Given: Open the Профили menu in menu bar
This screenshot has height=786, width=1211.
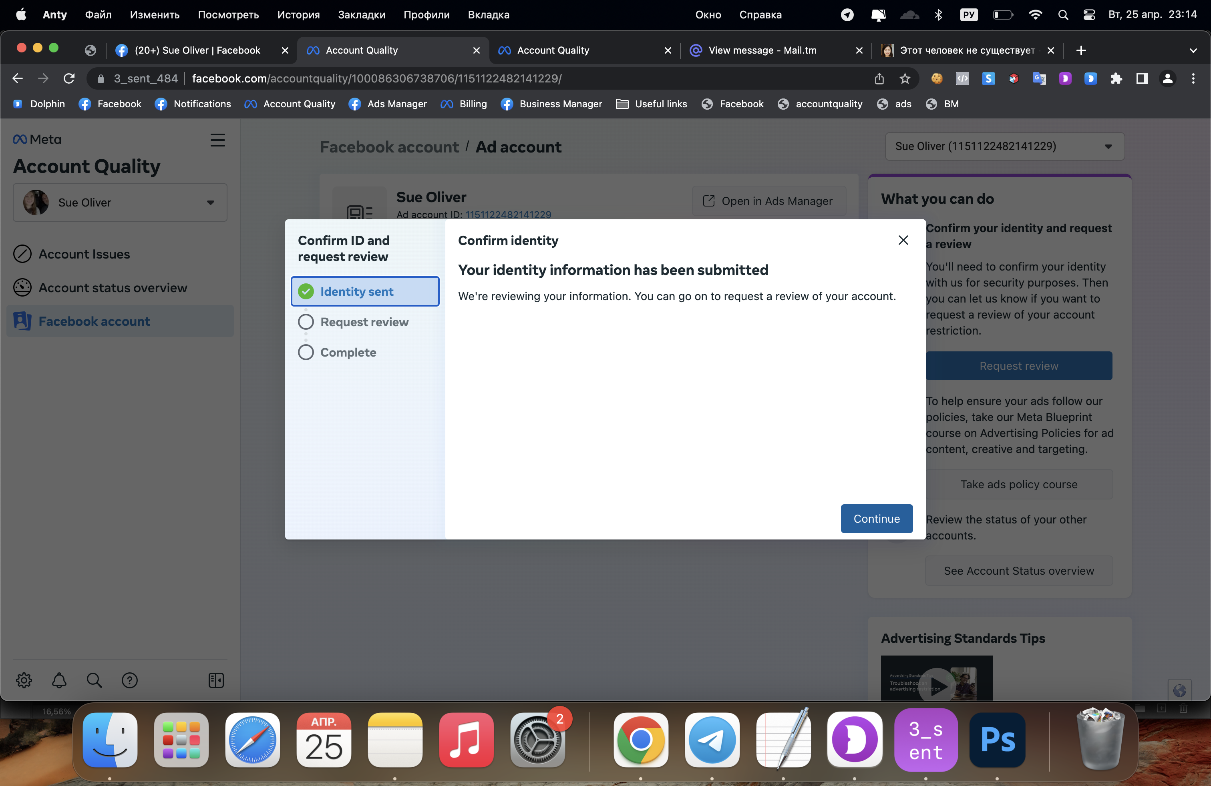Looking at the screenshot, I should 426,15.
